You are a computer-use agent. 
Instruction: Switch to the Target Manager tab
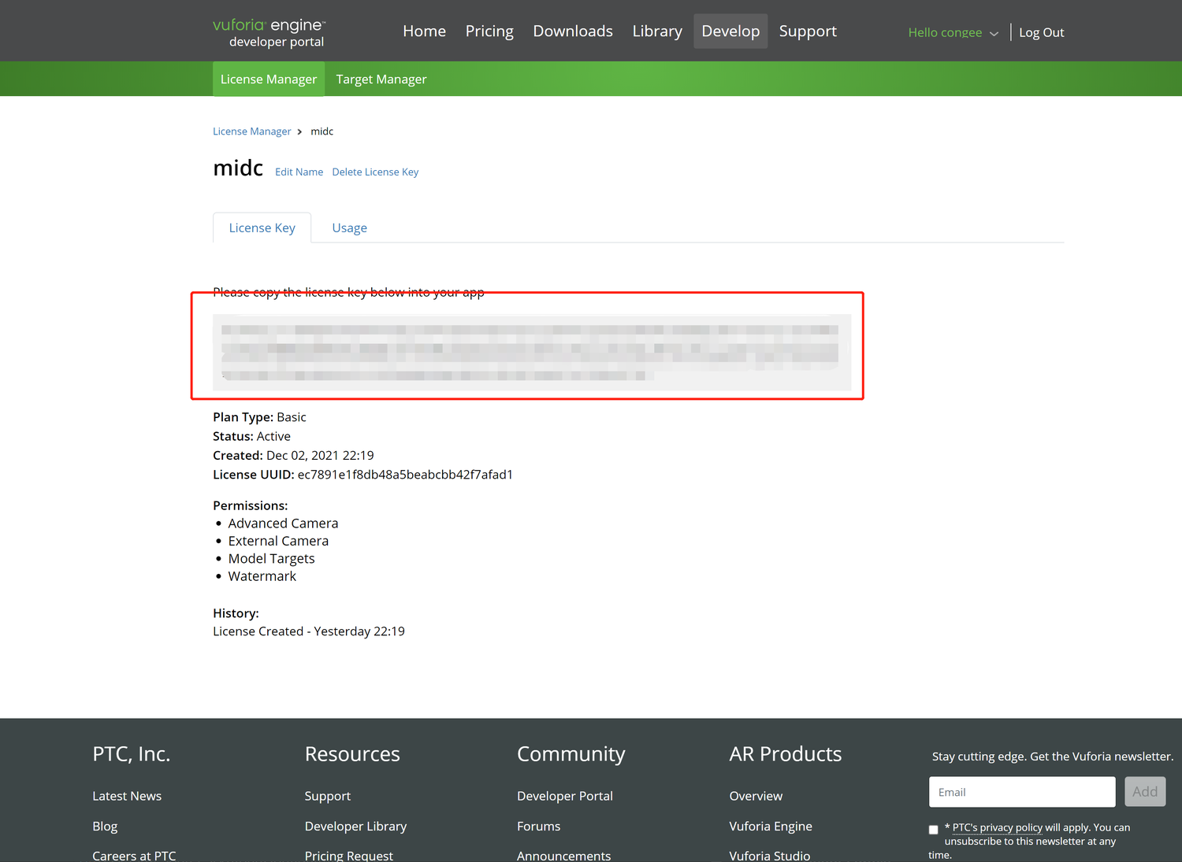[x=381, y=80]
